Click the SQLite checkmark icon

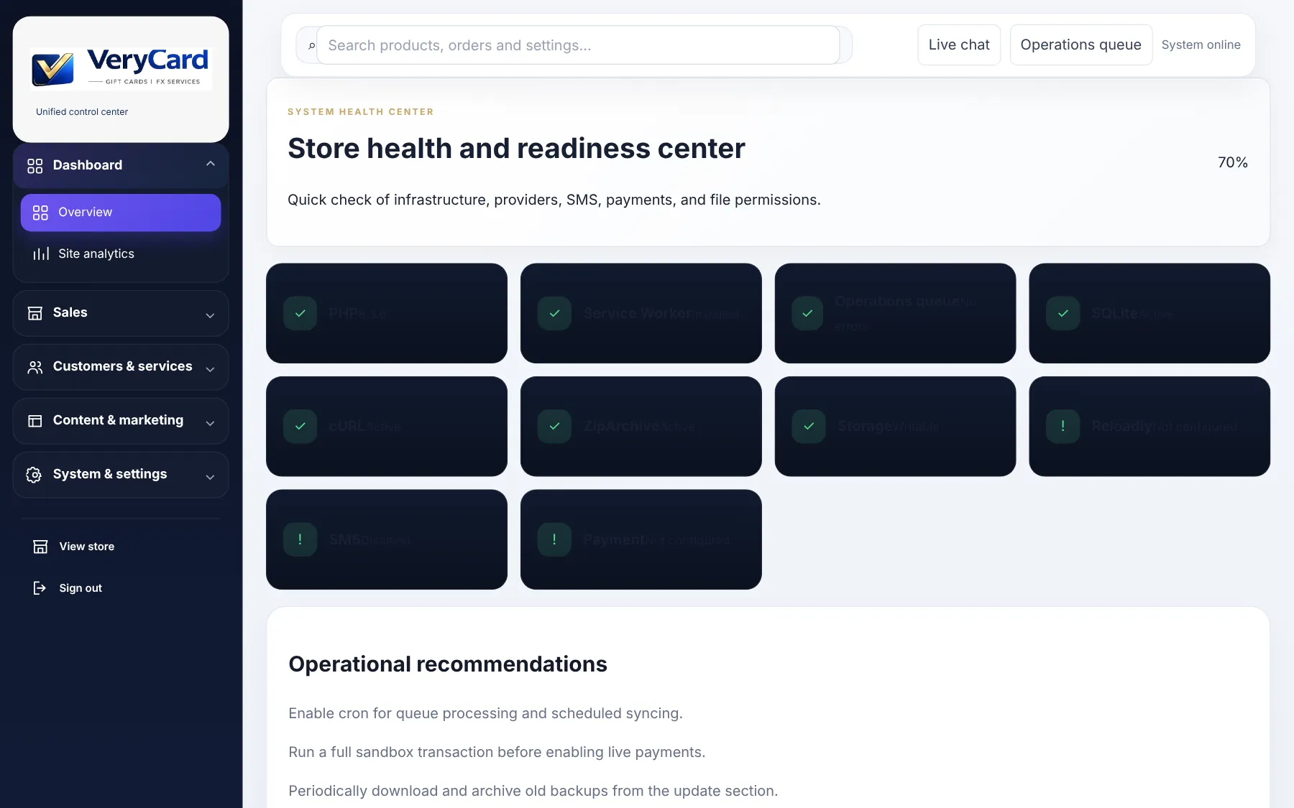coord(1063,313)
